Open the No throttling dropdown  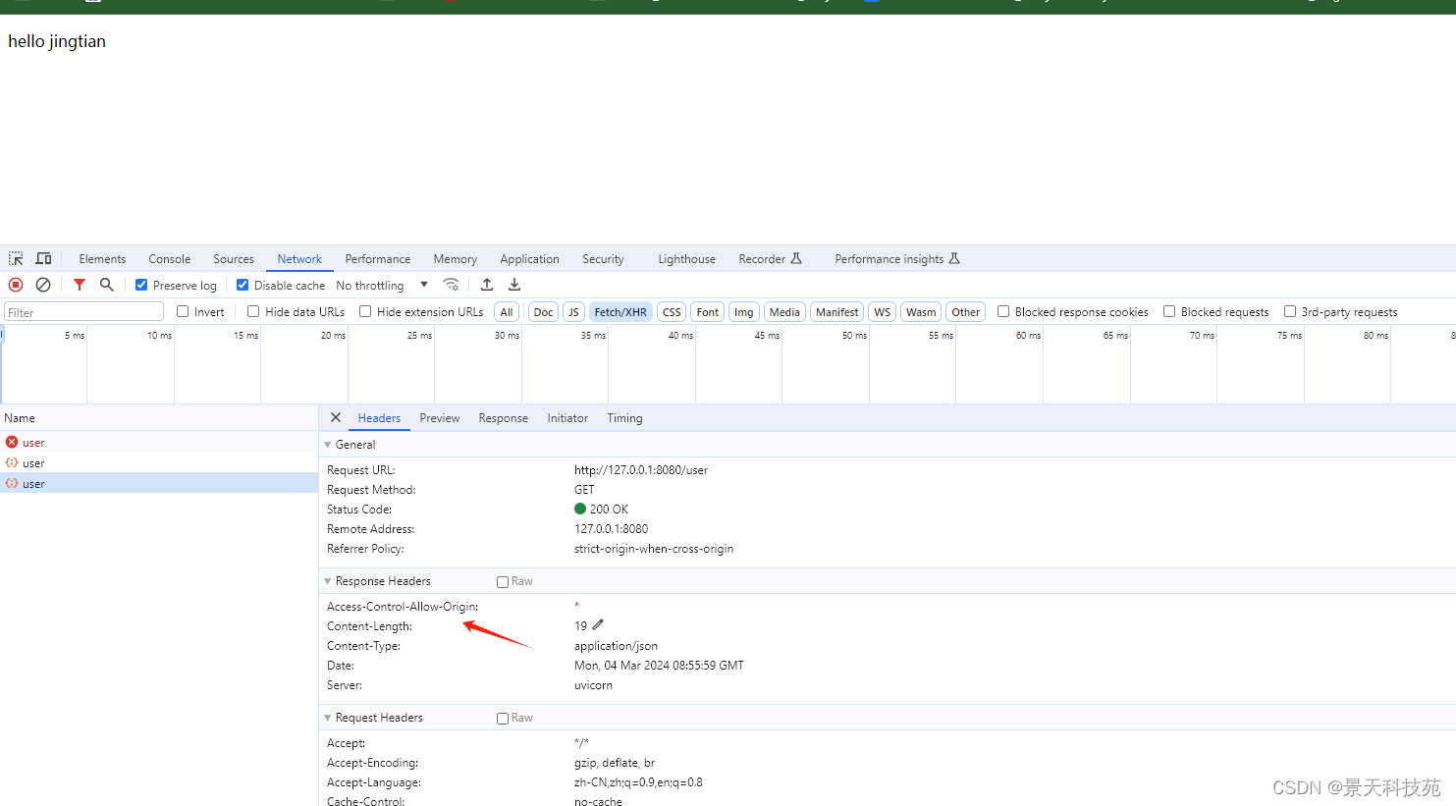(383, 285)
